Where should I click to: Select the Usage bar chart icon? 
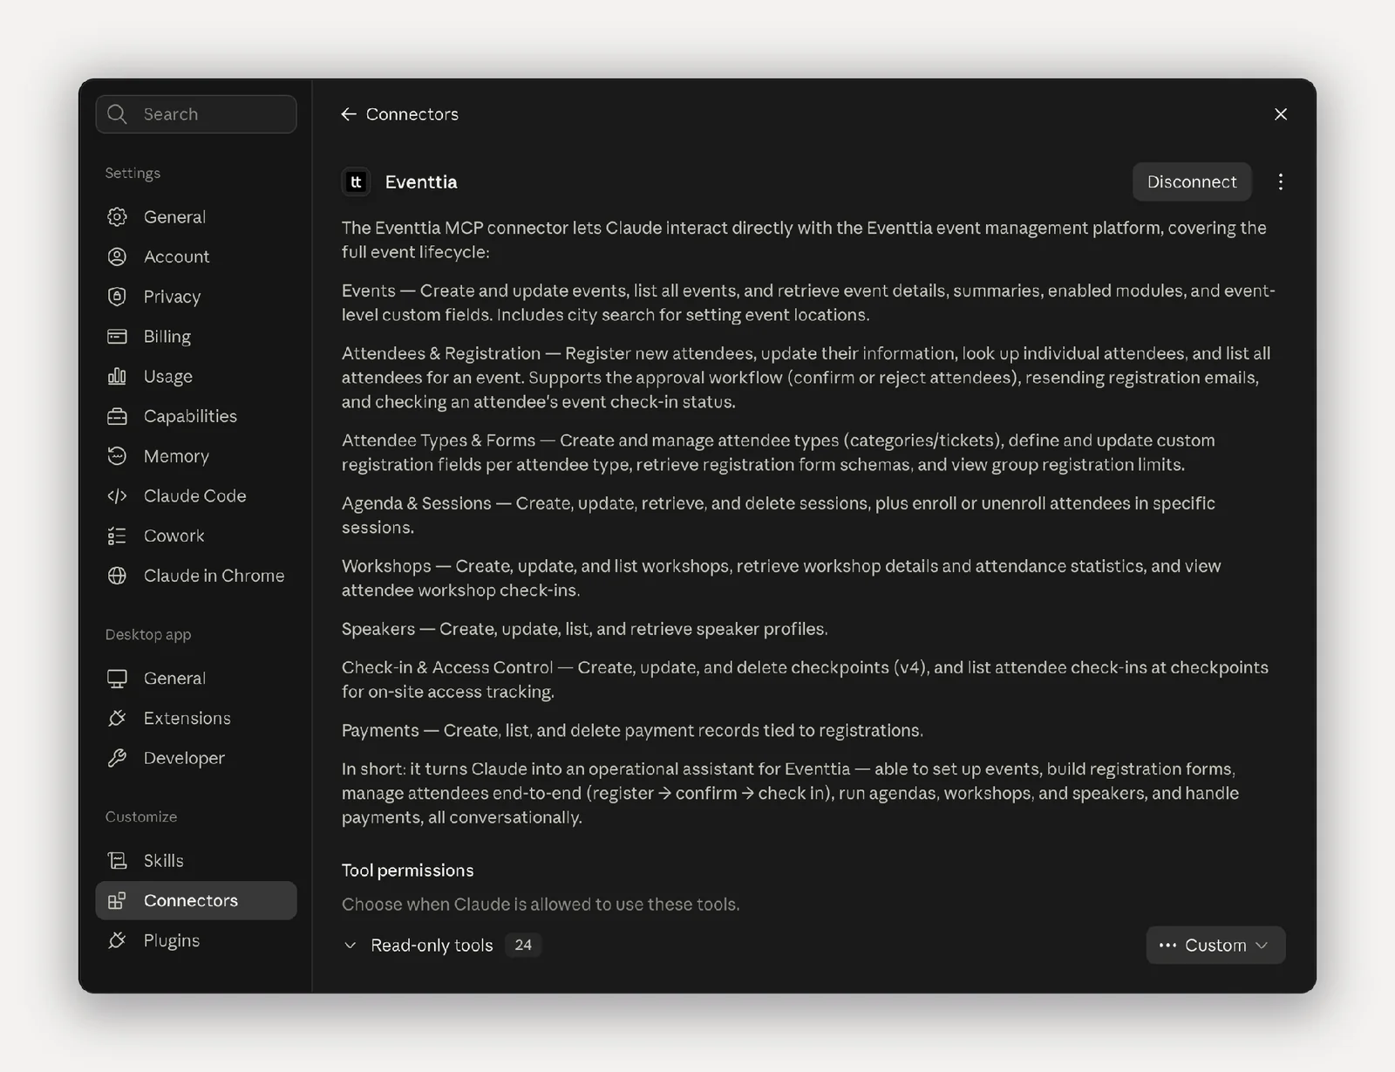pyautogui.click(x=117, y=376)
